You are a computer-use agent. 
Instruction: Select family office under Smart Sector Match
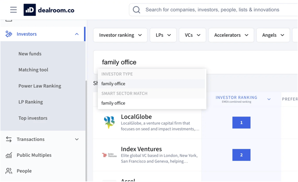pyautogui.click(x=113, y=103)
